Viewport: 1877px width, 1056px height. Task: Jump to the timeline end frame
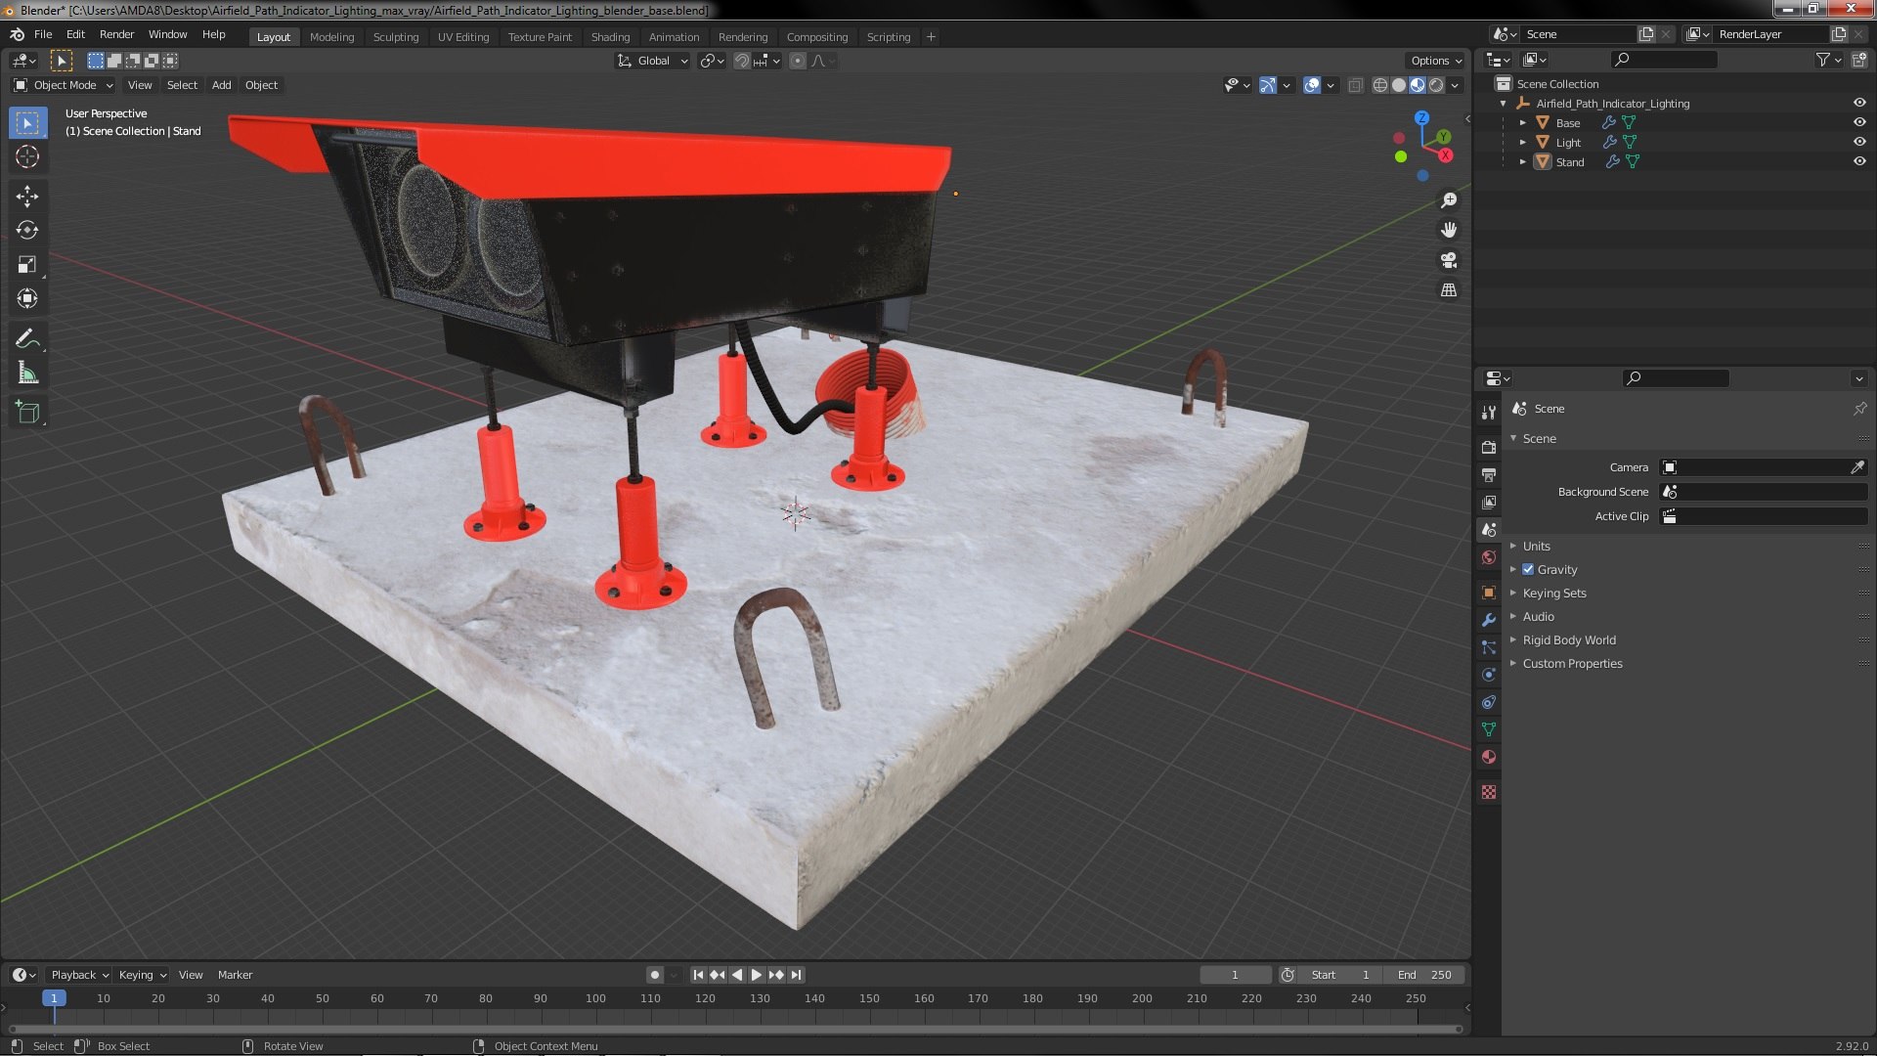pos(797,975)
